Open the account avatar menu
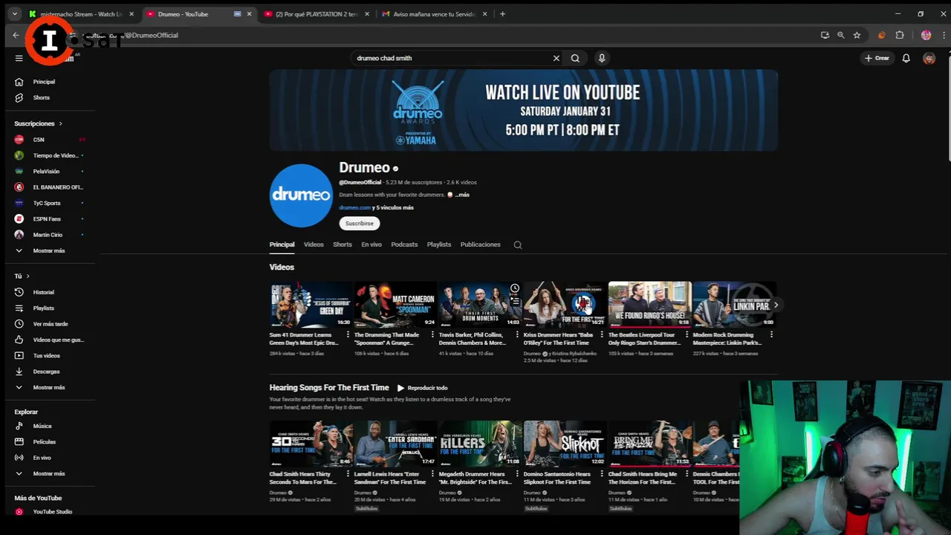Image resolution: width=951 pixels, height=535 pixels. point(929,58)
